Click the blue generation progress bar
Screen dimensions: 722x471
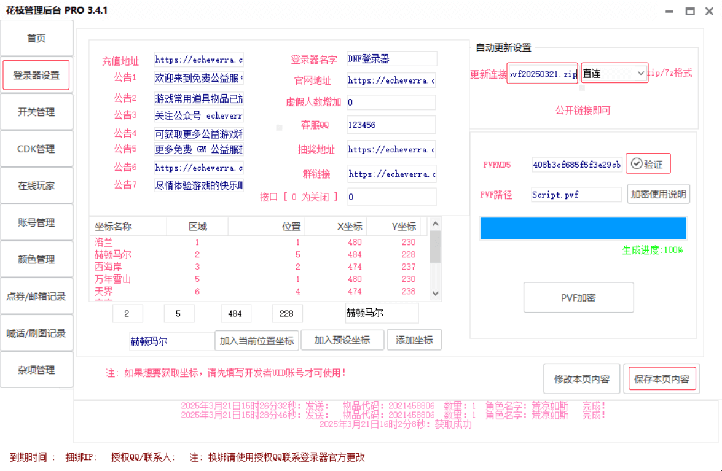coord(583,228)
